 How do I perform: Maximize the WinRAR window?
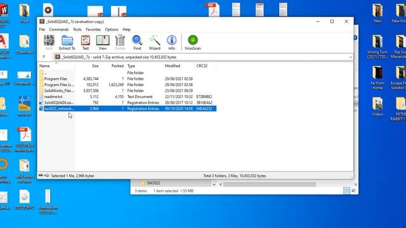coord(332,22)
